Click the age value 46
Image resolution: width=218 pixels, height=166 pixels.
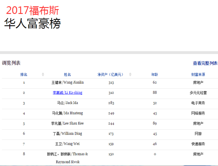click(x=155, y=144)
